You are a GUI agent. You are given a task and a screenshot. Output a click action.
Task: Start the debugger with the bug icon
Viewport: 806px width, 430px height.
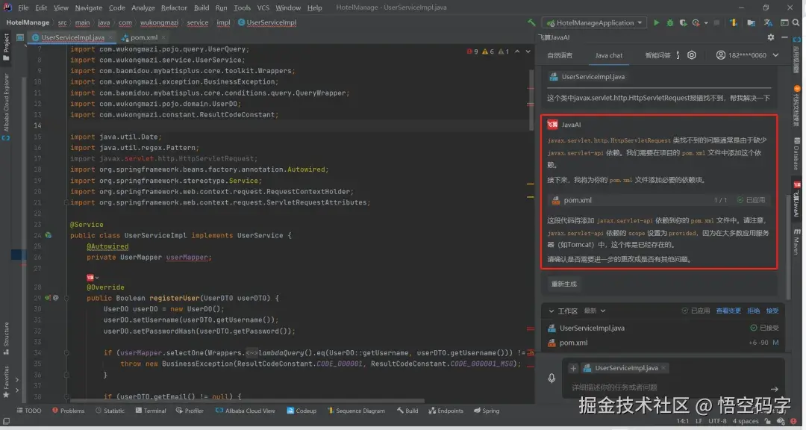669,22
